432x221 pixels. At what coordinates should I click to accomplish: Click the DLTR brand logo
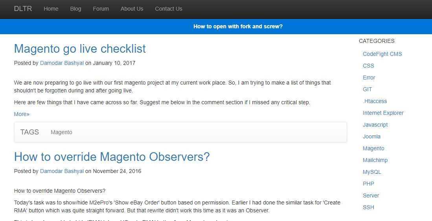[x=23, y=9]
